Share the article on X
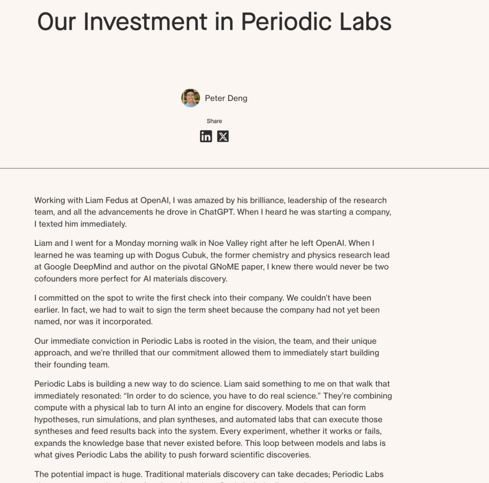 (223, 136)
